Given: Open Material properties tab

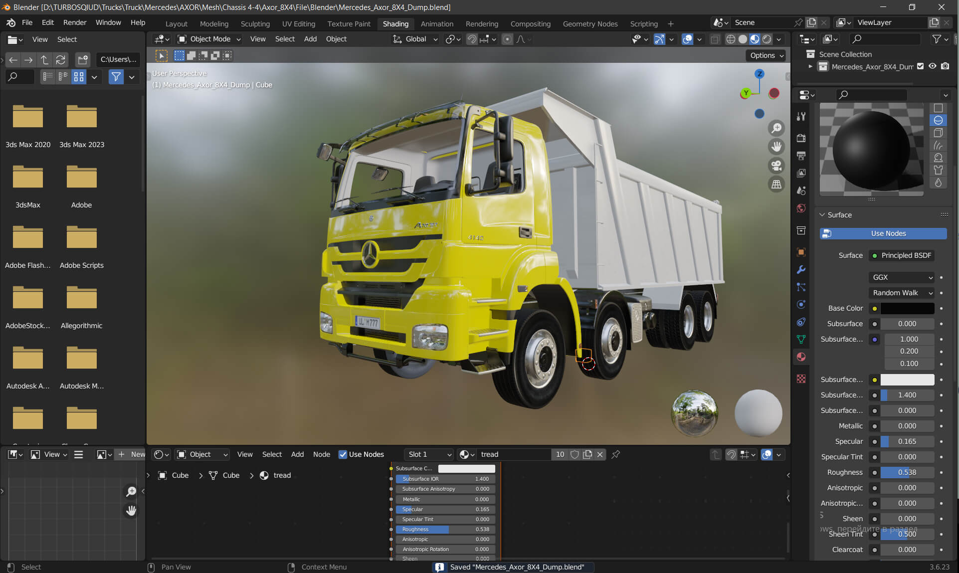Looking at the screenshot, I should [x=801, y=357].
